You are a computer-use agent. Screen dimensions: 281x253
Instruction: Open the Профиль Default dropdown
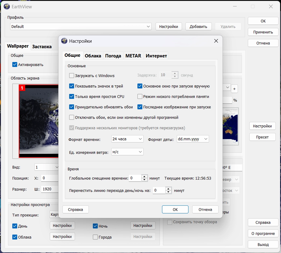(81, 26)
